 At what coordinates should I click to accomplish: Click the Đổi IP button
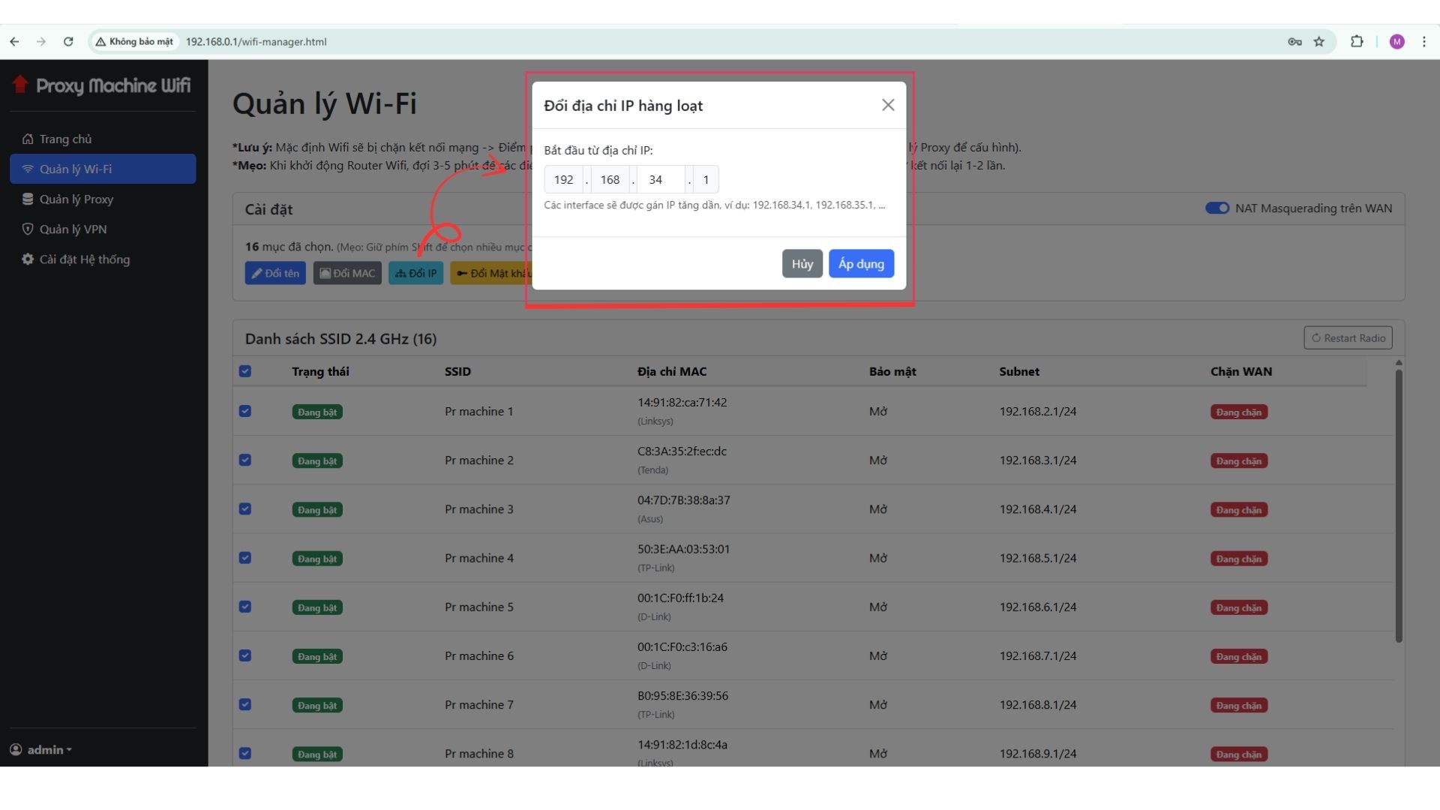(x=416, y=273)
